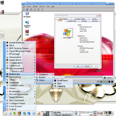Viewport: 116px width, 116px height.
Task: Open the View menu in VMware
Action: (x=48, y=6)
